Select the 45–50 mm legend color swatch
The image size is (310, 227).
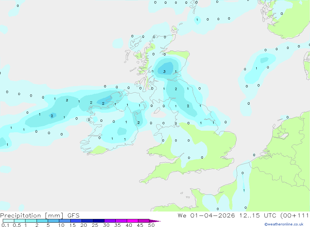[144, 221]
